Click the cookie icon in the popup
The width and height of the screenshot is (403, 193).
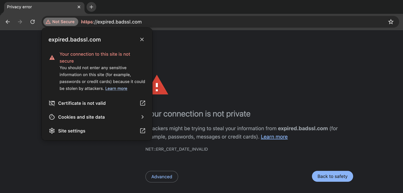(x=52, y=117)
